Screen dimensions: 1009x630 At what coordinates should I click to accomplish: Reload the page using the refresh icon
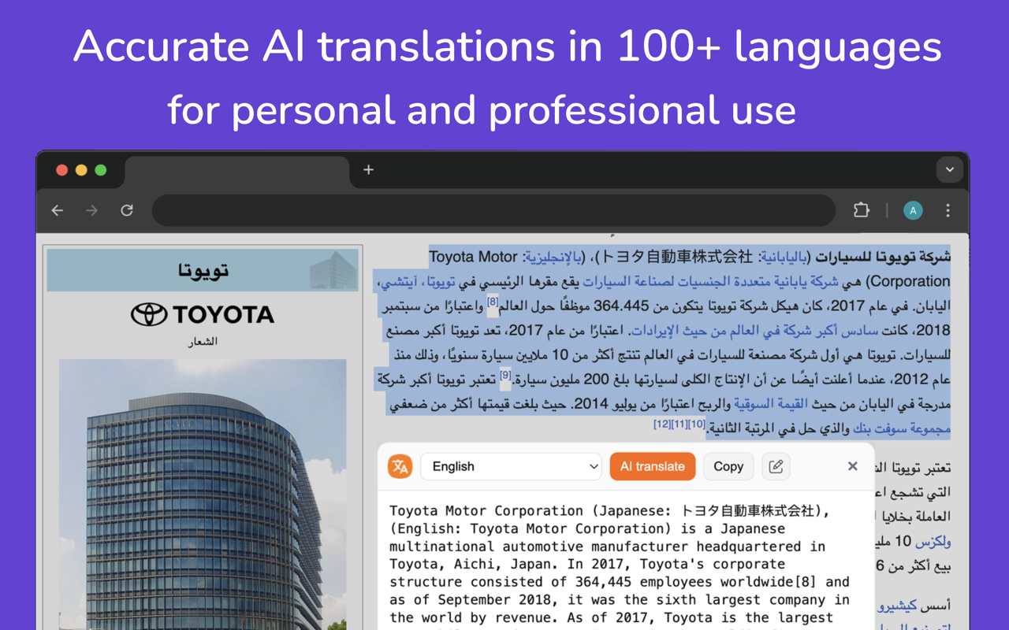point(127,210)
